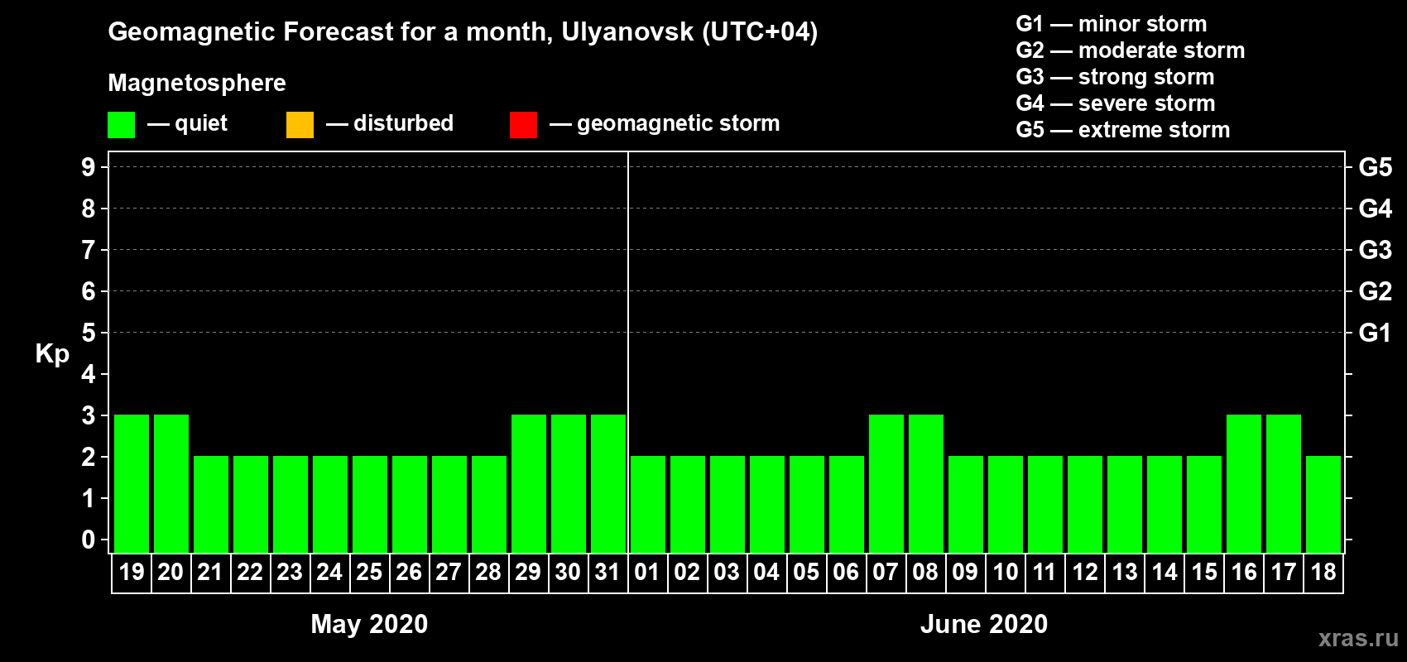
Task: Select the bar for June 08
Action: click(x=926, y=483)
